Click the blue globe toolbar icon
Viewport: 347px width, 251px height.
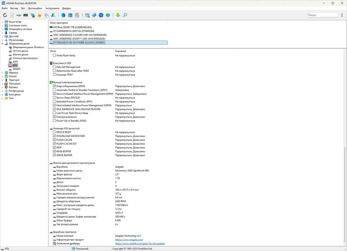tap(63, 15)
